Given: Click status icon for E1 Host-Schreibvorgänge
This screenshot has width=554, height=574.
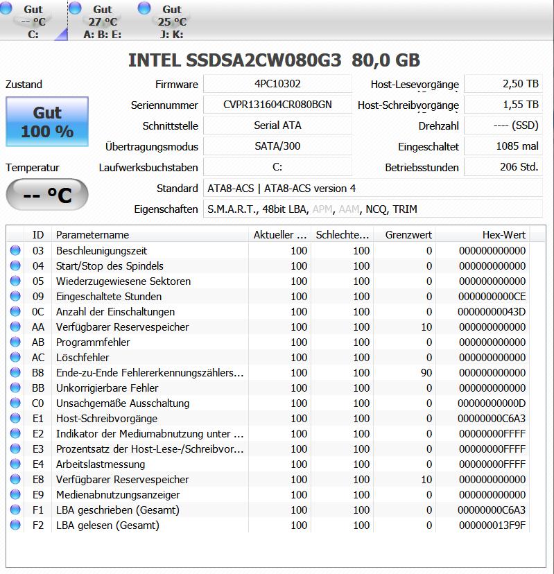Looking at the screenshot, I should 15,418.
